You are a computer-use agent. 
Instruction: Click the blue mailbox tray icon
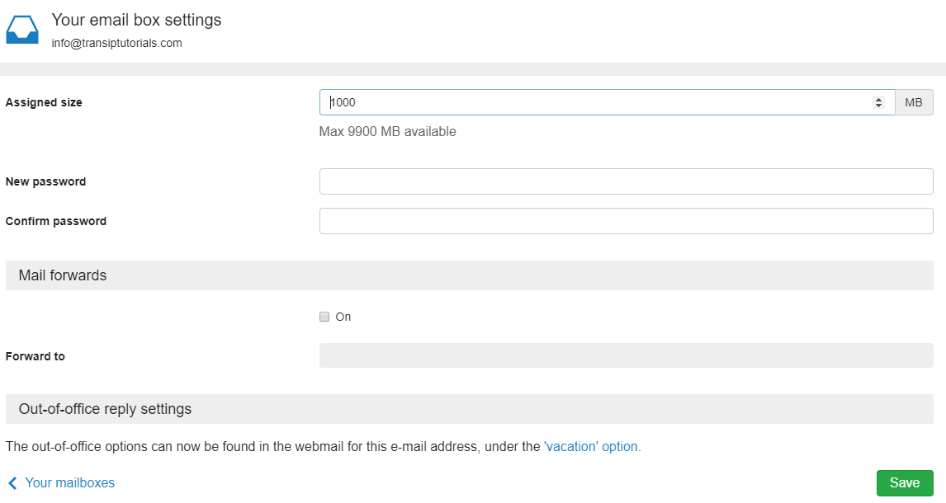pyautogui.click(x=22, y=29)
